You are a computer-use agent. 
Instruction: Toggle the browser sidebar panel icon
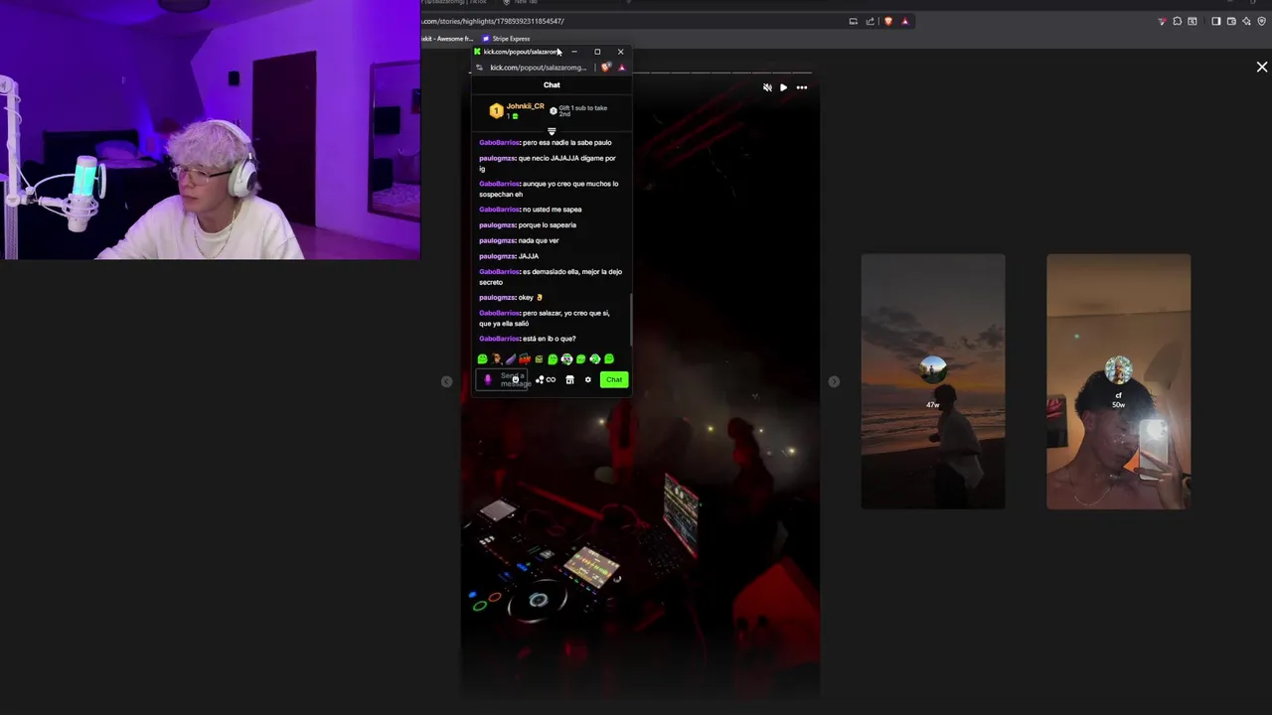tap(1216, 21)
